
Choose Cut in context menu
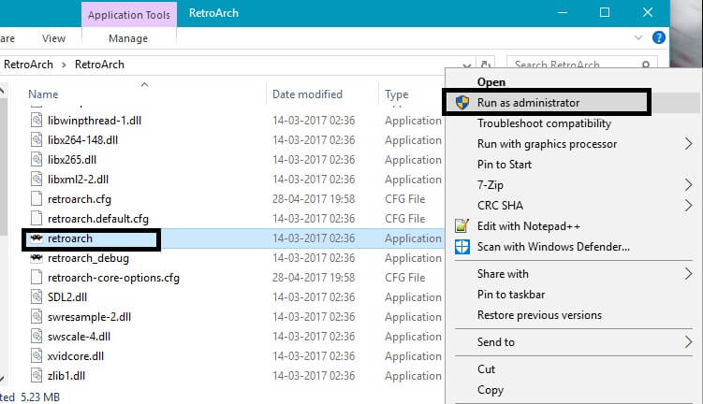pos(486,369)
